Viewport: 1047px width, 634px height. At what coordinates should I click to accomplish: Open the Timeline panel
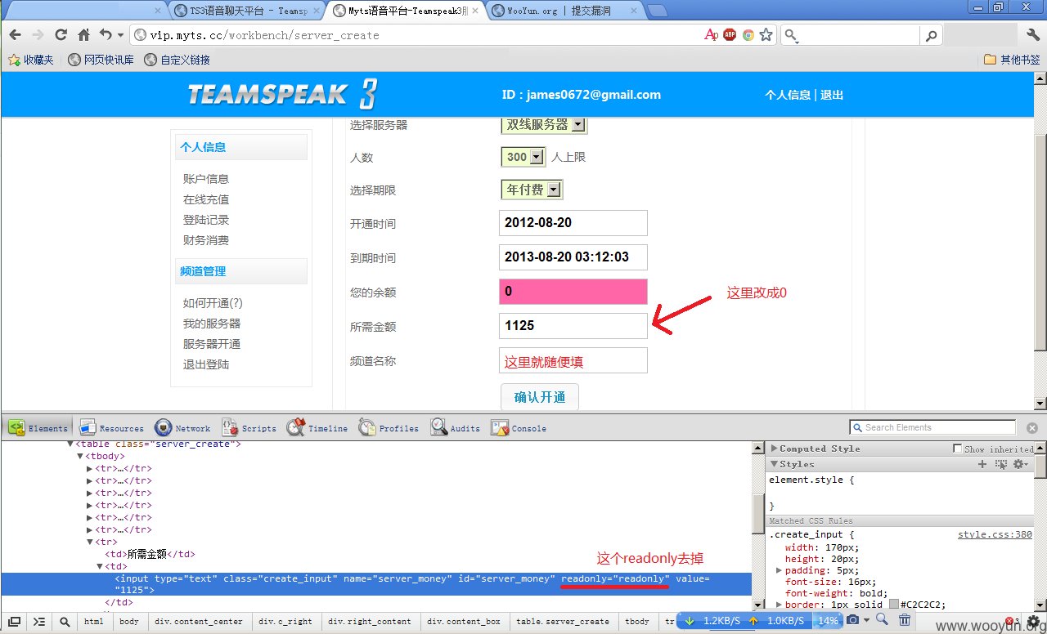317,427
